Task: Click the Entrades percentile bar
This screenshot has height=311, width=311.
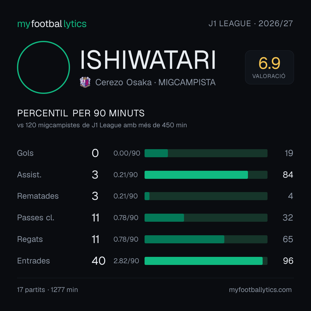Action: click(x=206, y=261)
